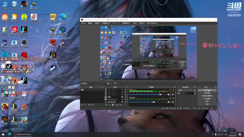Open DEVOUR desktop shortcut
The width and height of the screenshot is (244, 137).
click(5, 121)
